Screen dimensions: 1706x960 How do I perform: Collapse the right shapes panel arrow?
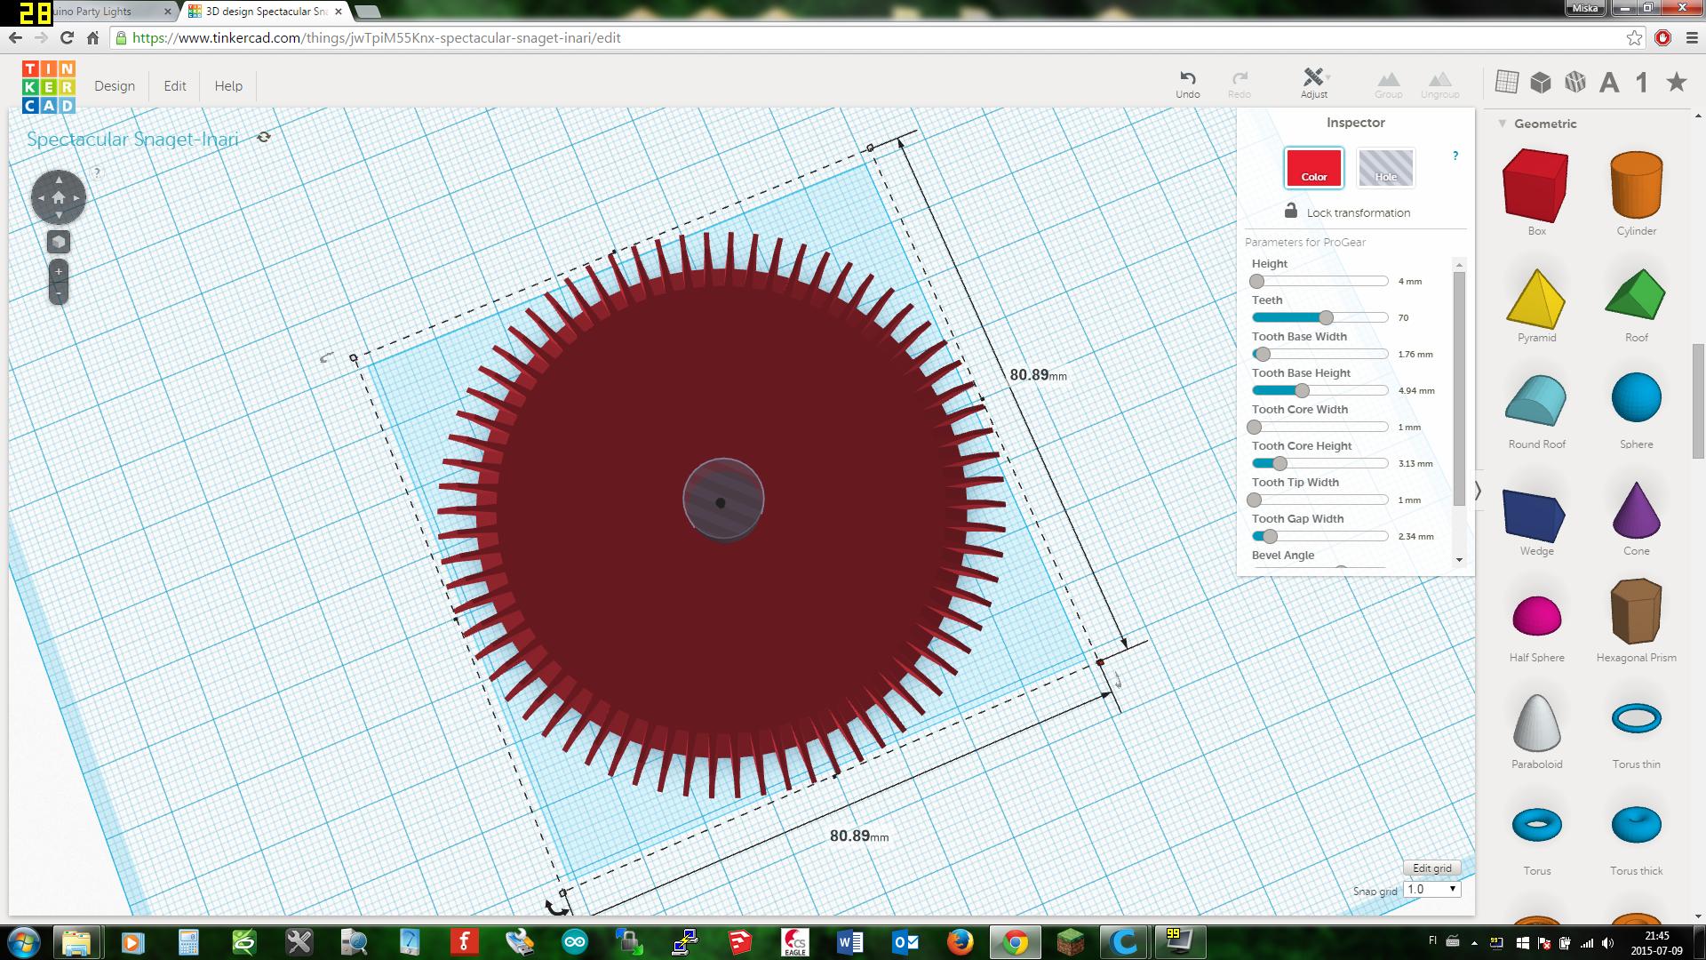click(1478, 491)
